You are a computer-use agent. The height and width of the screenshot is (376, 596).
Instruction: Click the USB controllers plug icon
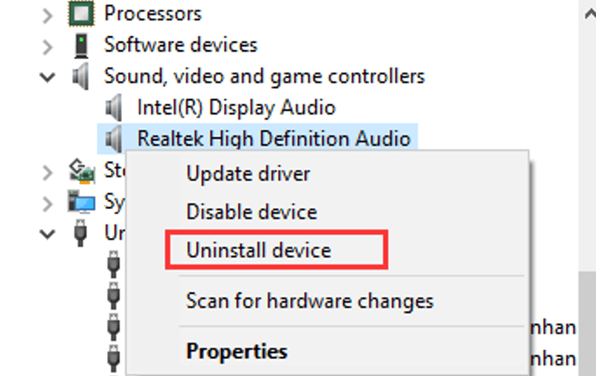point(80,233)
